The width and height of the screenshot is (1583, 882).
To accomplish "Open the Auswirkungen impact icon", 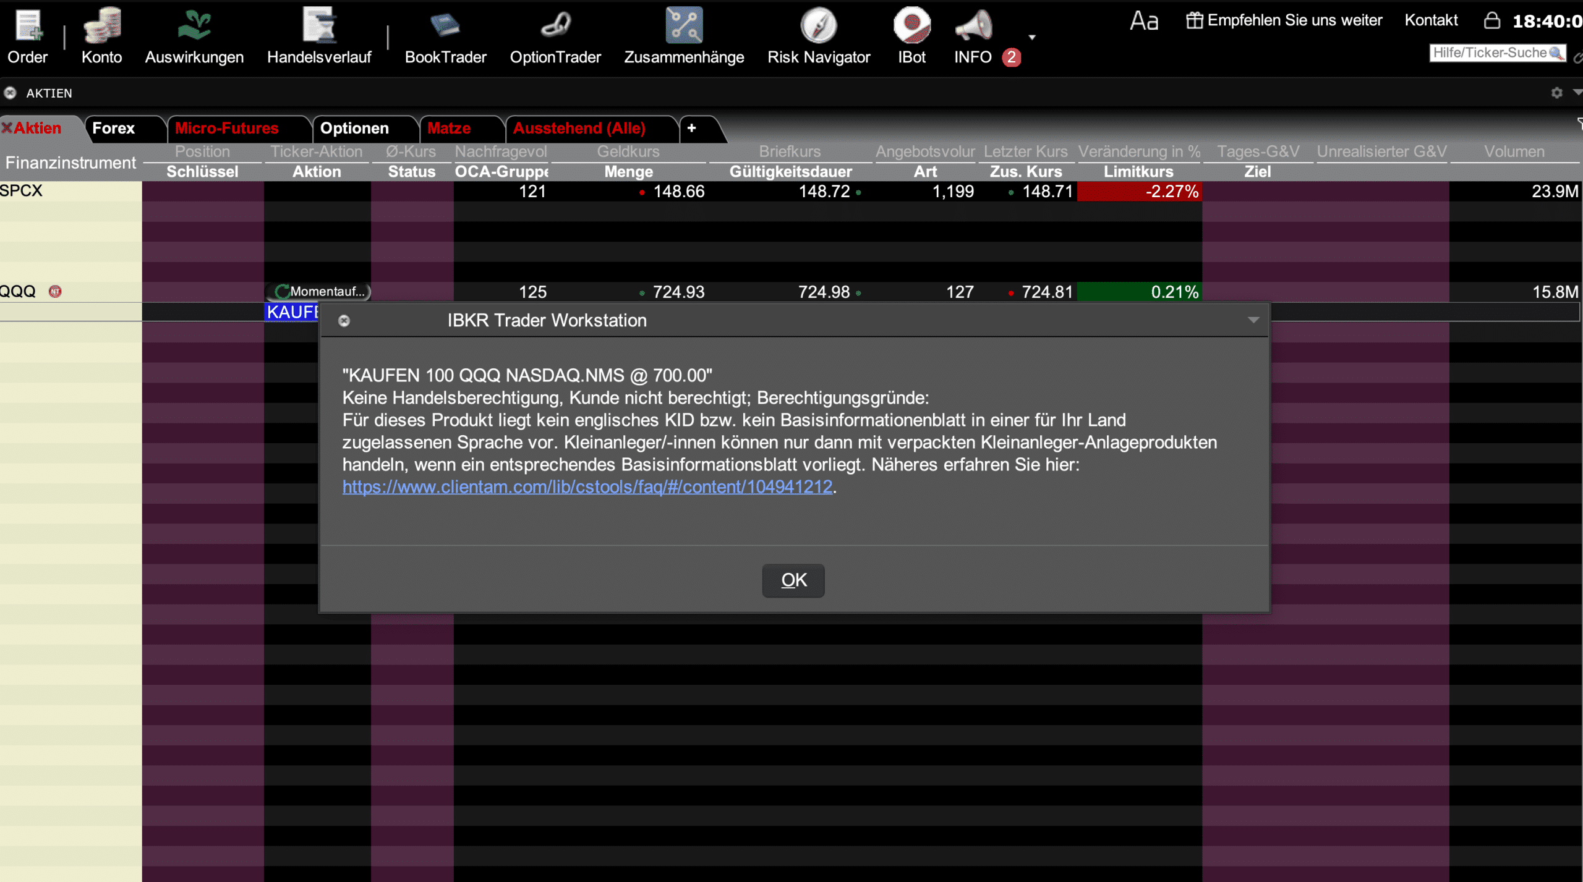I will tap(194, 36).
